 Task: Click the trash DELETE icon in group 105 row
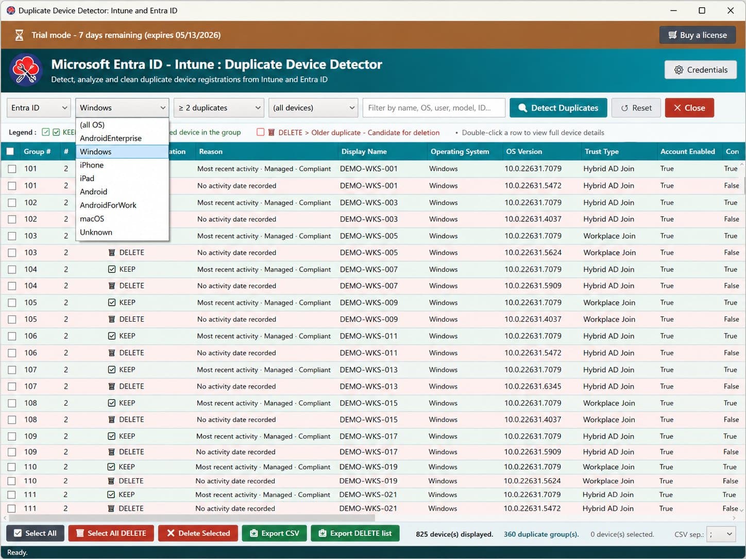(x=112, y=319)
